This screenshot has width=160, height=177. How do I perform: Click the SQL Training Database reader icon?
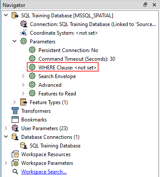(x=15, y=16)
